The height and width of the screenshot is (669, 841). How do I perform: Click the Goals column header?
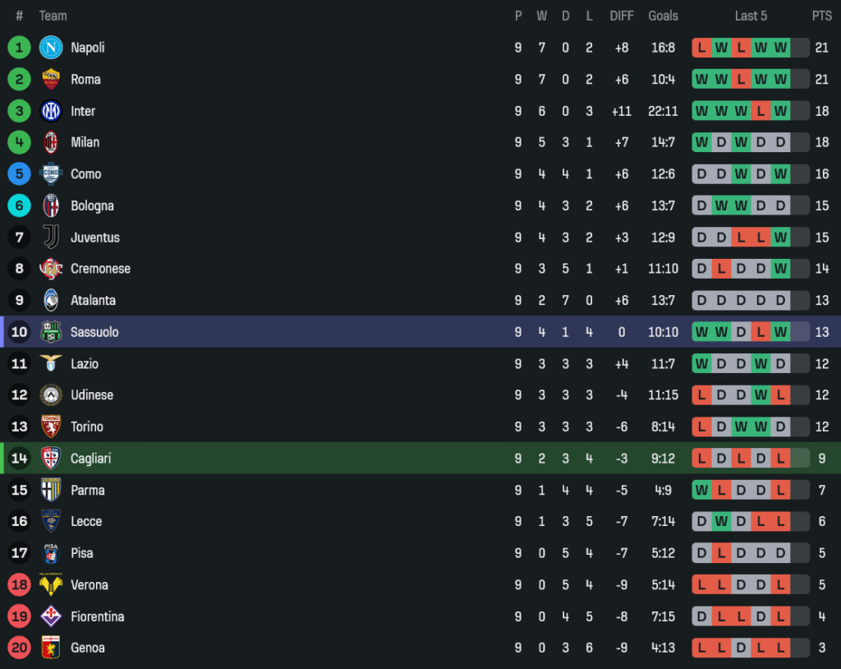[663, 16]
